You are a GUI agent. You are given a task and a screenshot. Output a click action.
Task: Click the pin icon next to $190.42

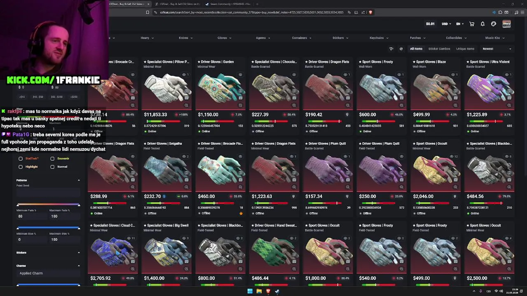click(347, 115)
